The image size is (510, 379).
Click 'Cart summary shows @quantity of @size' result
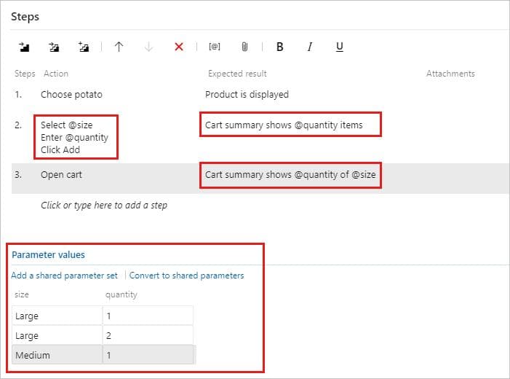[x=290, y=175]
